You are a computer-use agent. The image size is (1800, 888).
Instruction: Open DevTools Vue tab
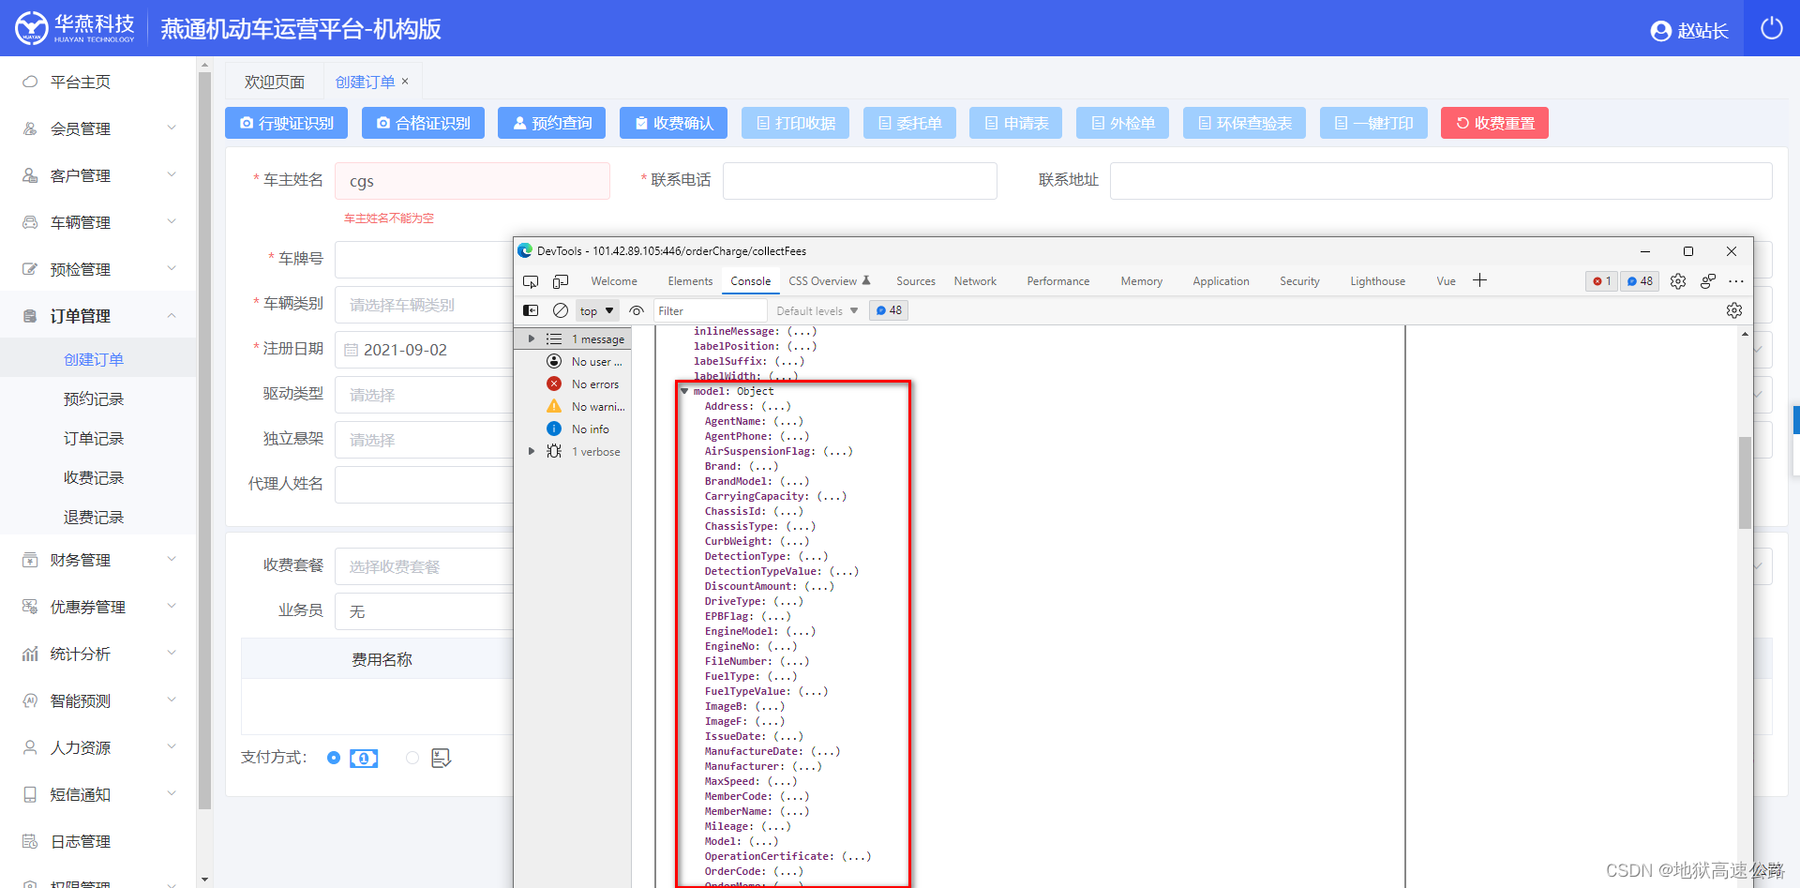click(1446, 281)
